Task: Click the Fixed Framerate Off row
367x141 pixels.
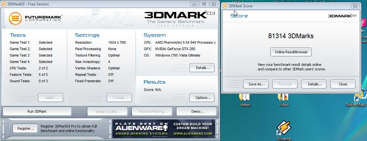Action: point(94,81)
